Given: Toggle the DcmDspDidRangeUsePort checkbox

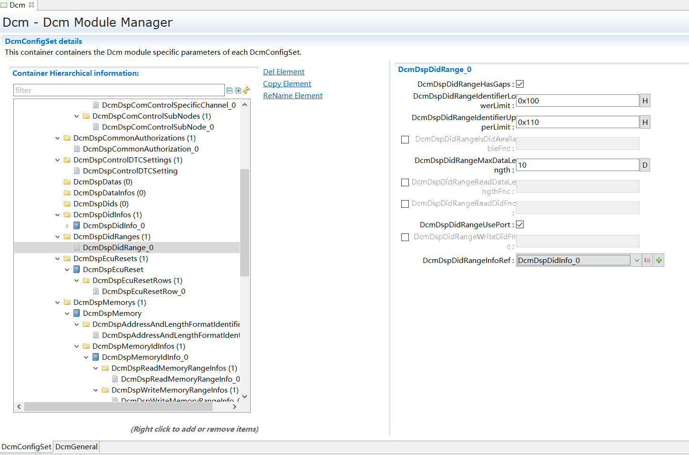Looking at the screenshot, I should [x=520, y=225].
